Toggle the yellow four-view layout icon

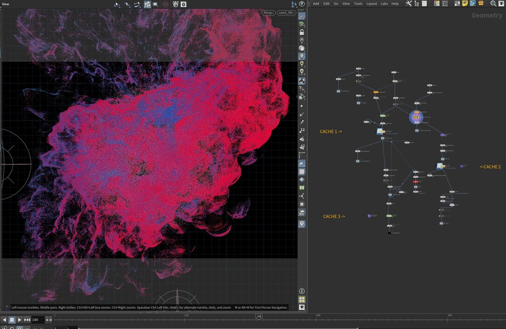pyautogui.click(x=302, y=299)
